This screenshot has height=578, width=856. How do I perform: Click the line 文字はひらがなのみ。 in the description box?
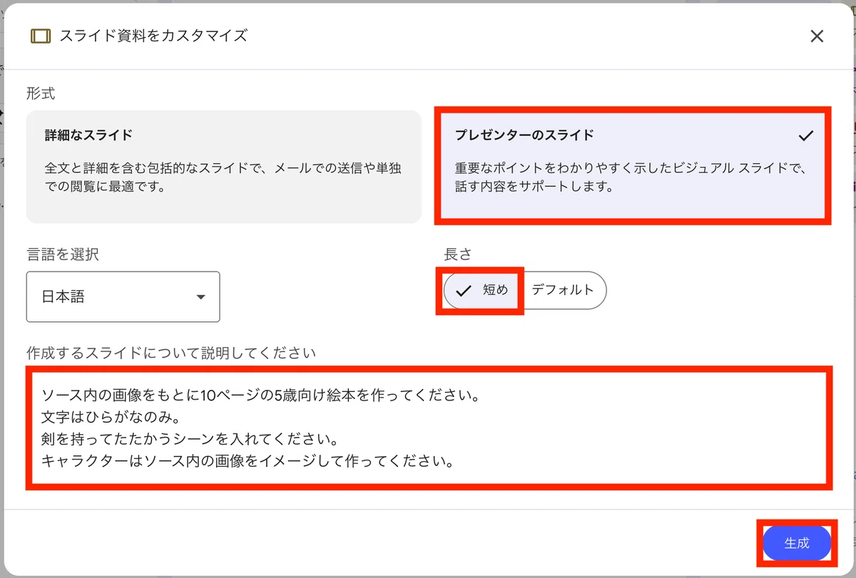pos(106,417)
